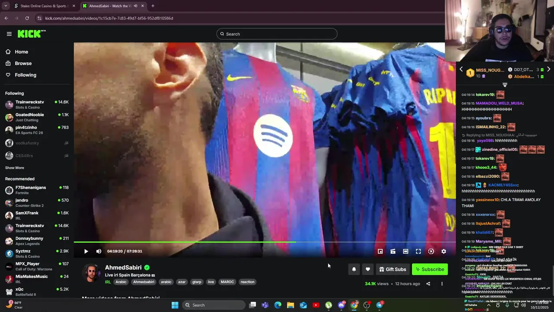The height and width of the screenshot is (312, 554).
Task: Focus the Kick search box
Action: 277,34
